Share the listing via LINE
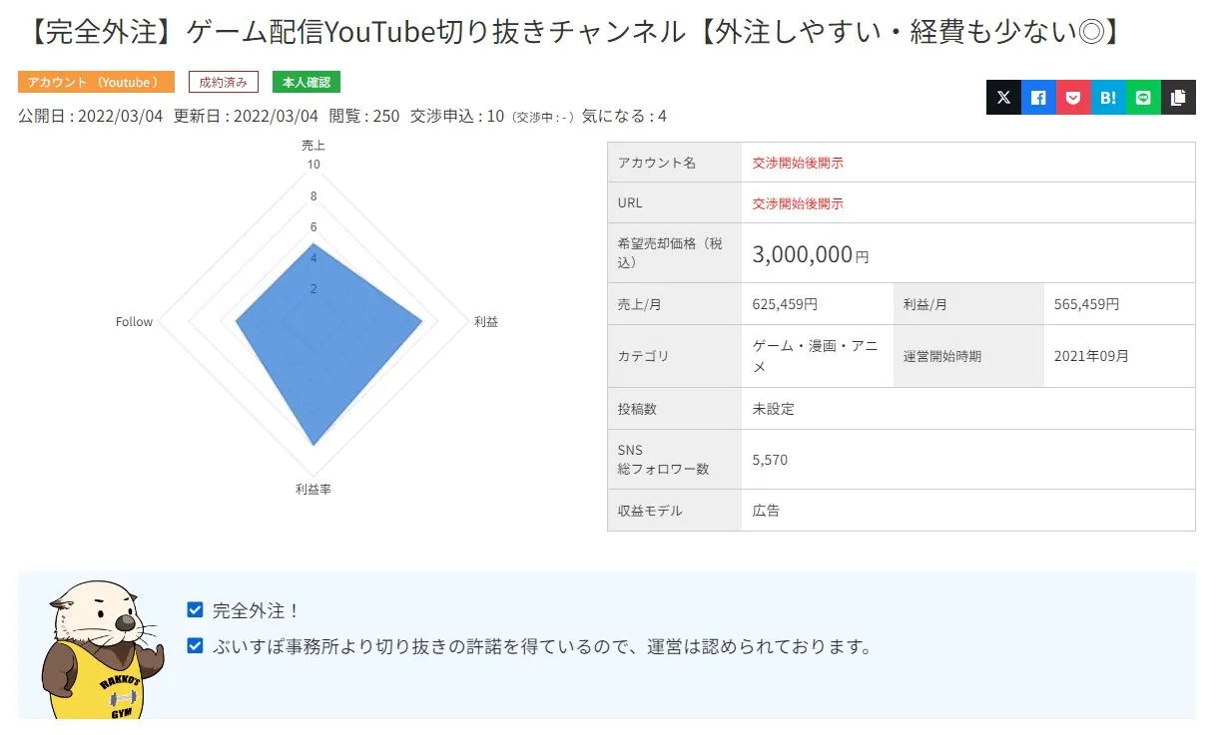The height and width of the screenshot is (735, 1224). point(1142,97)
